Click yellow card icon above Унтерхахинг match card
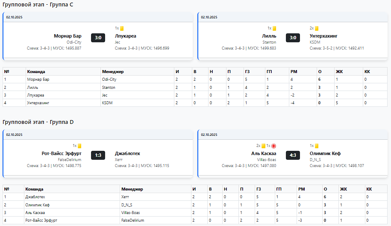Viewport: 391px width, 226px height. pyautogui.click(x=317, y=29)
